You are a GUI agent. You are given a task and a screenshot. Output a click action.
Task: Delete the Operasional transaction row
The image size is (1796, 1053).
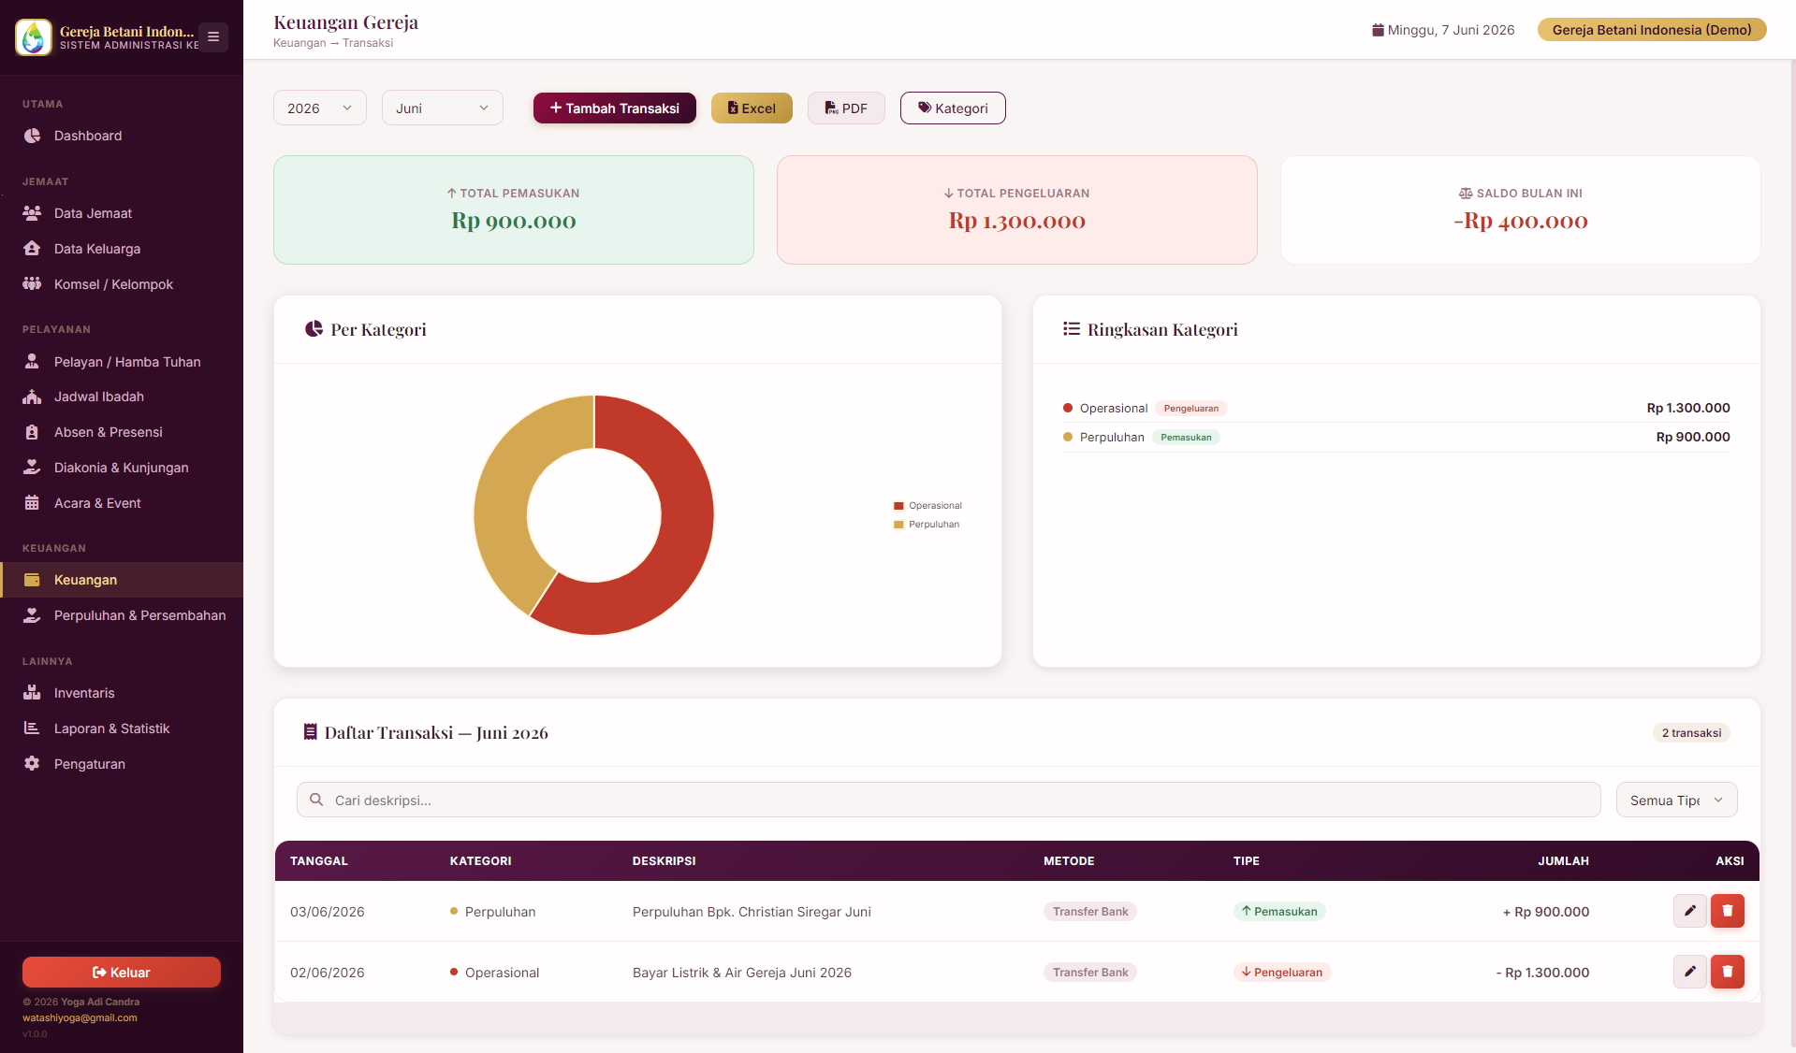[x=1727, y=972]
